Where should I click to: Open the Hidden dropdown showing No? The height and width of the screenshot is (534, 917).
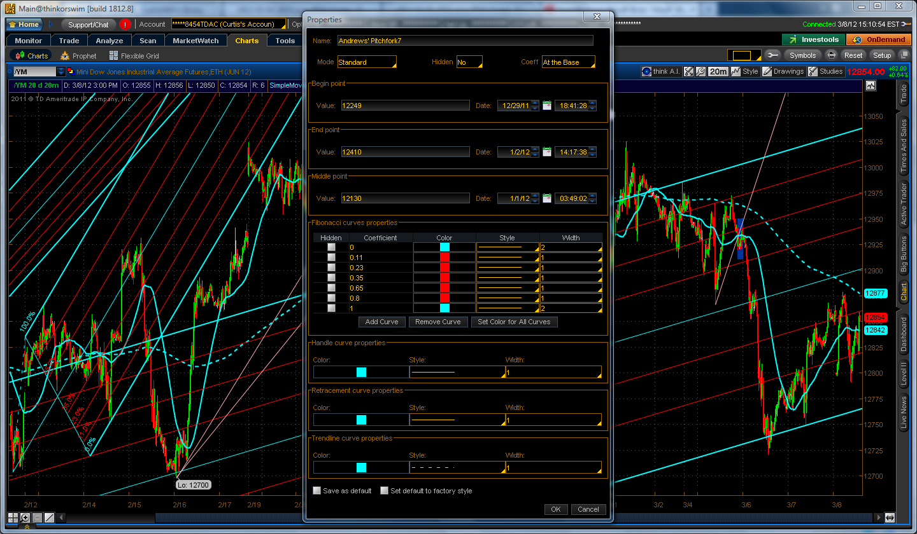[x=469, y=62]
